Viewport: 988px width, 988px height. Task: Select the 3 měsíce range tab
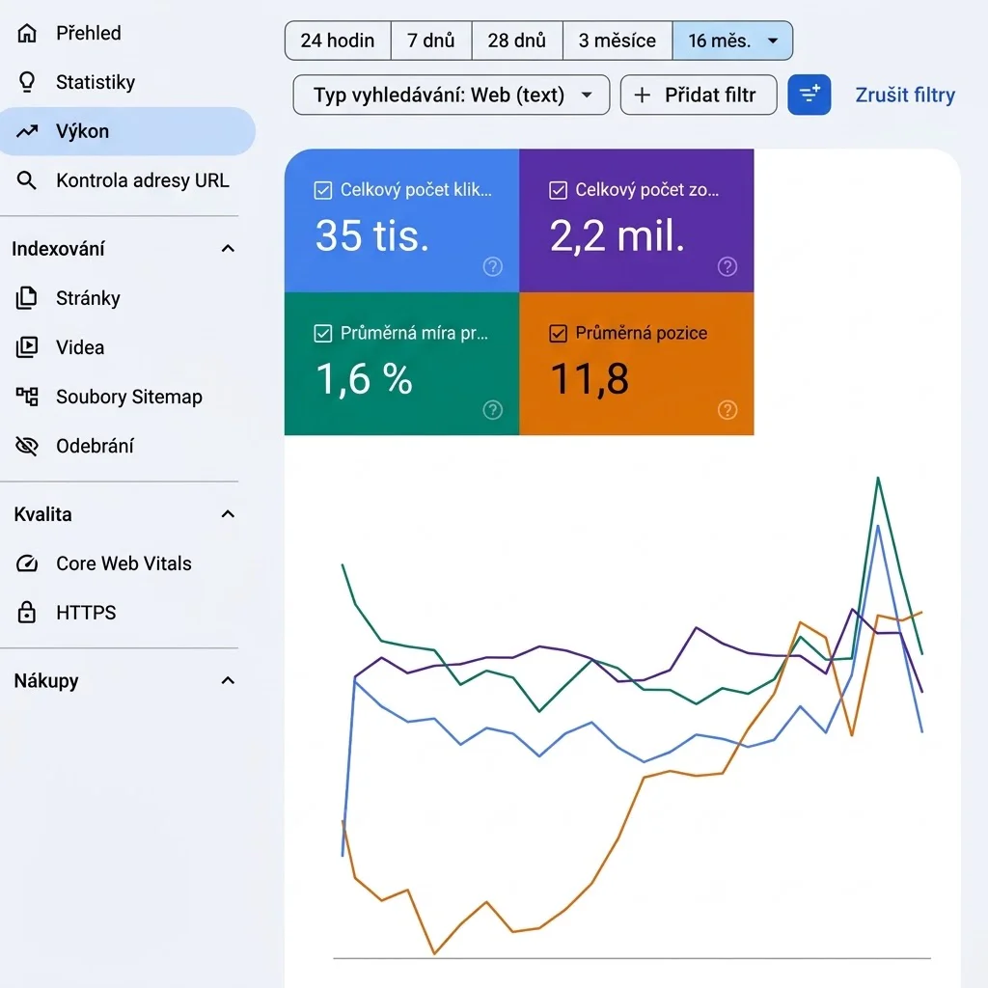tap(617, 41)
